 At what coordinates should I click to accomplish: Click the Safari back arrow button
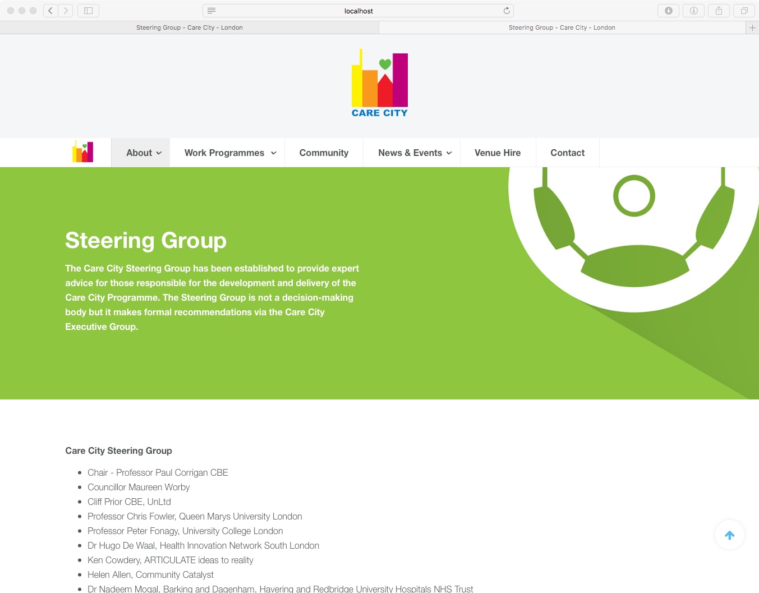tap(50, 11)
